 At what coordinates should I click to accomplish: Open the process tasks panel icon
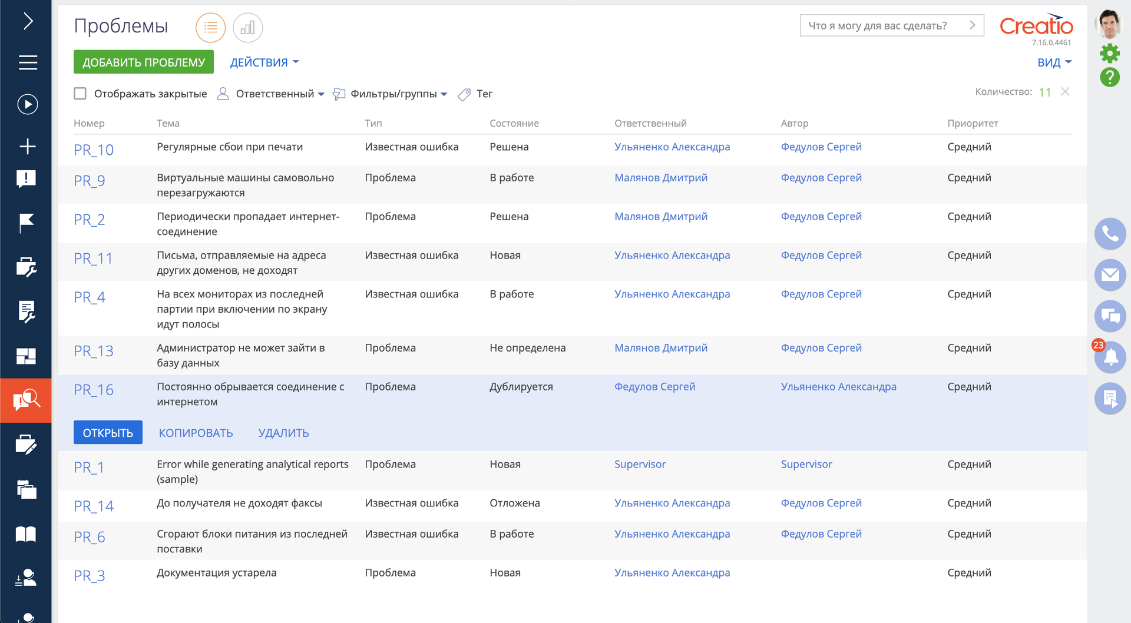coord(1110,399)
